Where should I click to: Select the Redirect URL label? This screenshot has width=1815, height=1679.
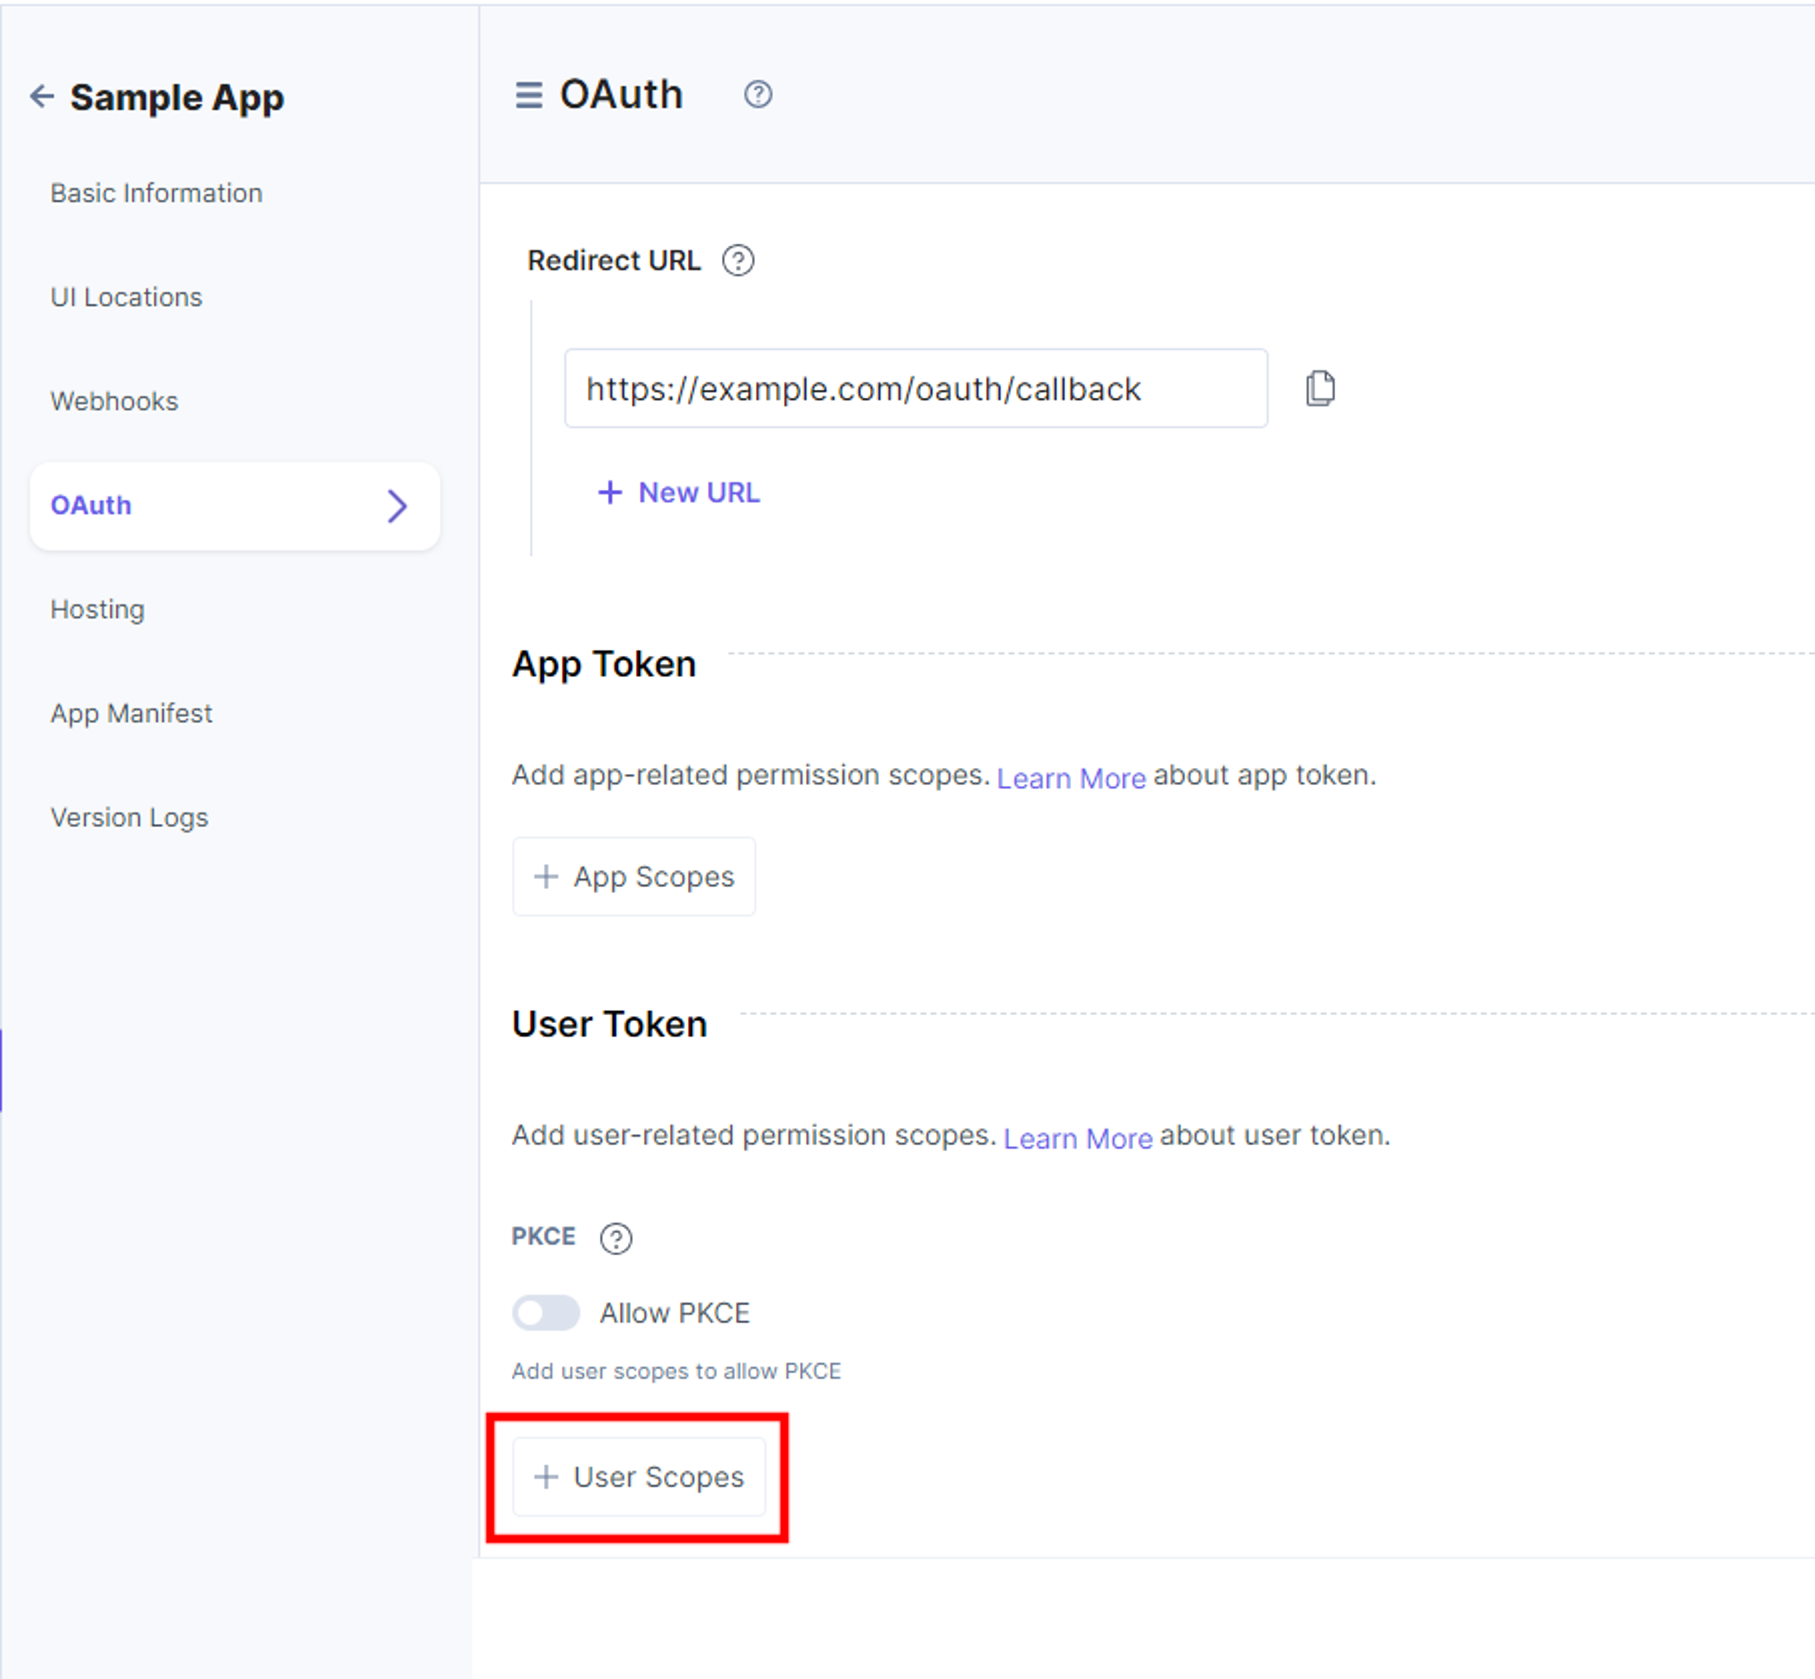point(614,261)
